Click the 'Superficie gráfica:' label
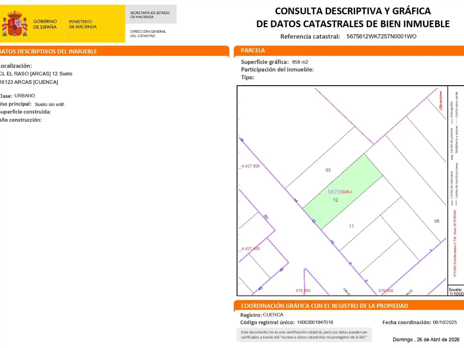 [x=265, y=62]
